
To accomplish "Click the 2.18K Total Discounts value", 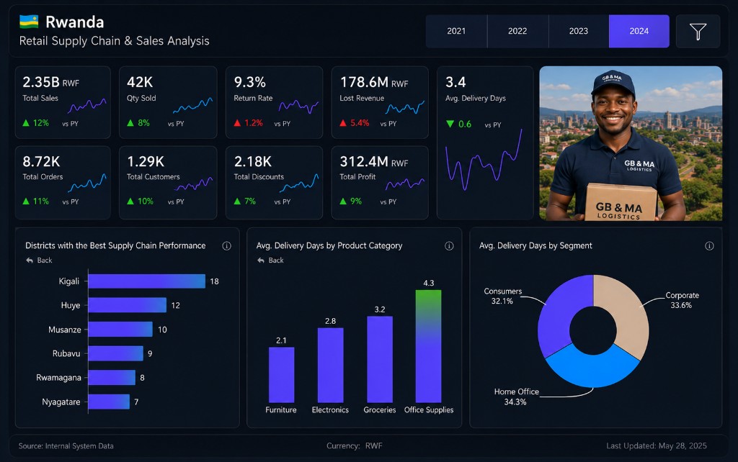I will (253, 162).
